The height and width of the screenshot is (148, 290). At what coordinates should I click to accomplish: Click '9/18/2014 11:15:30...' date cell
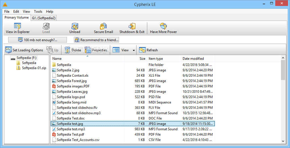[198, 124]
